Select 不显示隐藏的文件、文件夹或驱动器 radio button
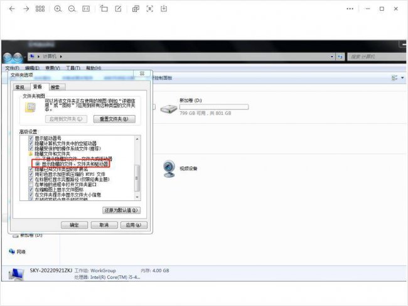408x306 pixels. click(38, 158)
